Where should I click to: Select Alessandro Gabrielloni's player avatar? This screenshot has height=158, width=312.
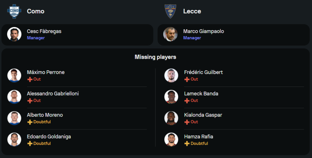click(14, 97)
